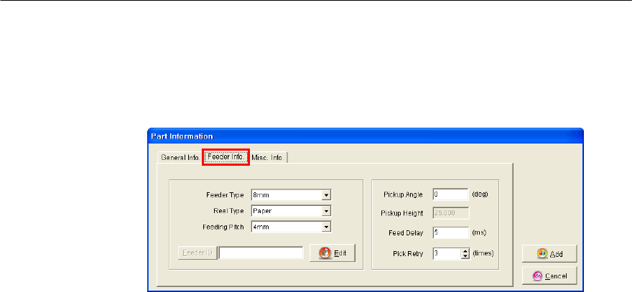The image size is (632, 292).
Task: Click the Feeding Pitch combo box showing 4mm
Action: point(291,227)
